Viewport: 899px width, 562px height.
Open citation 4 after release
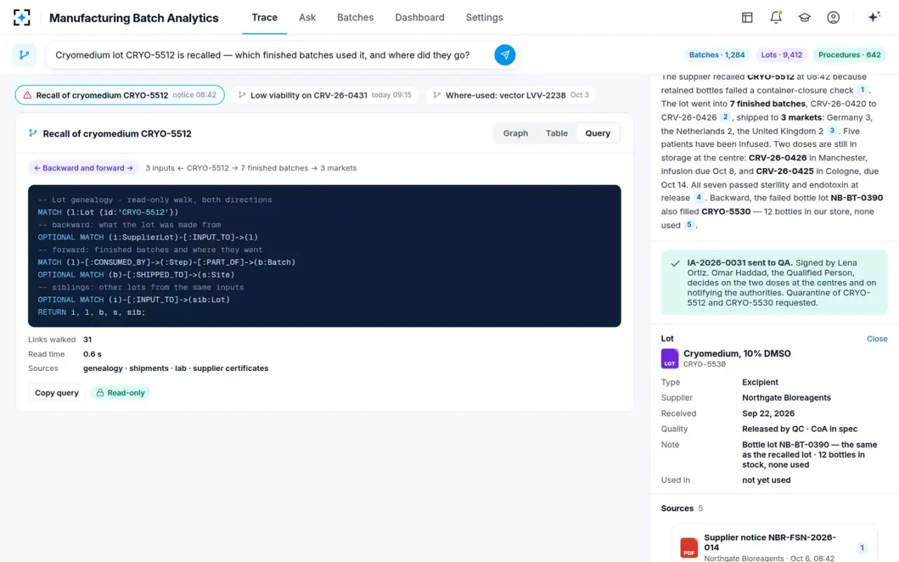coord(699,198)
